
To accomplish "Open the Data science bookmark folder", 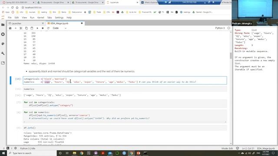I will click(x=75, y=12).
